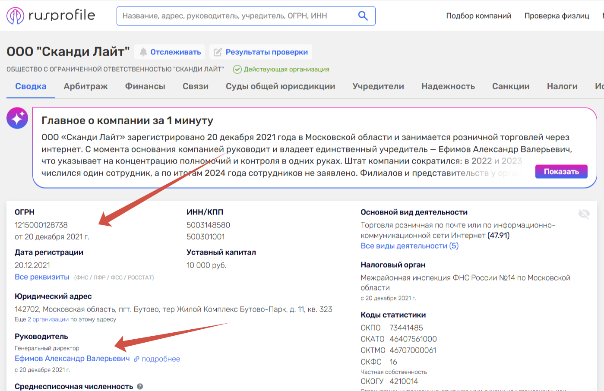Image resolution: width=604 pixels, height=391 pixels.
Task: Click the подробнее link
Action: tap(161, 359)
